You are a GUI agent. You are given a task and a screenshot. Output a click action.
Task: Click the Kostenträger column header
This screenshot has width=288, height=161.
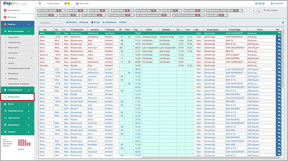point(236,30)
